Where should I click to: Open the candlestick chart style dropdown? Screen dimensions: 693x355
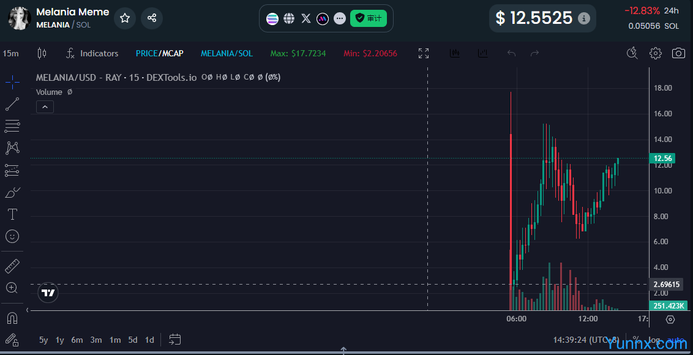click(x=42, y=53)
